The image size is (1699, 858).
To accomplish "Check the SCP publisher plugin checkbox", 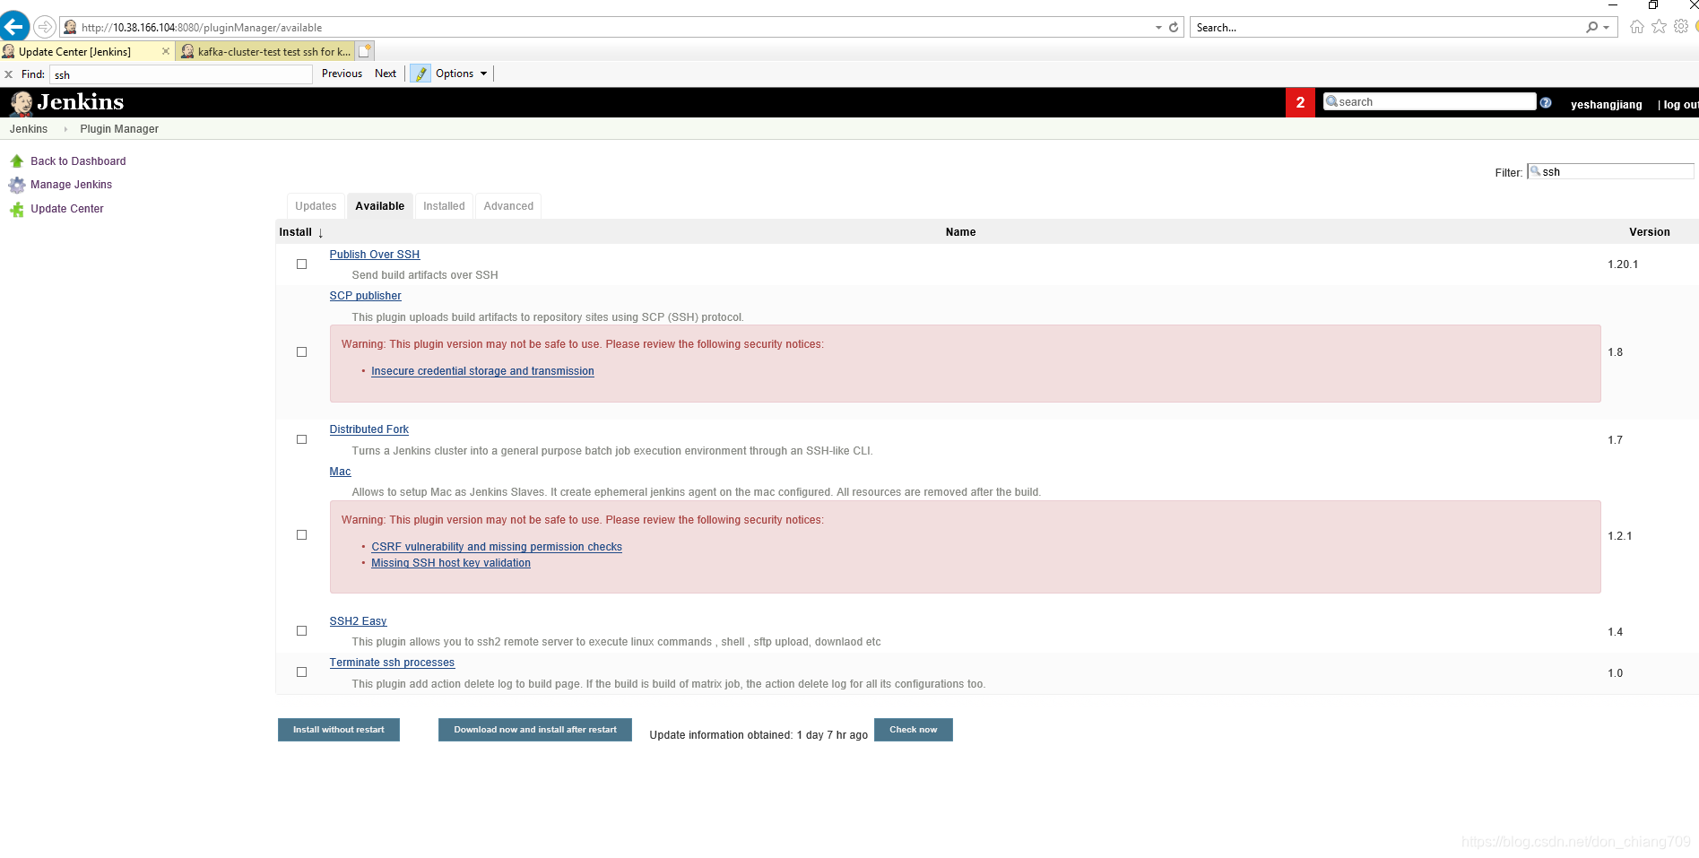I will click(x=302, y=352).
